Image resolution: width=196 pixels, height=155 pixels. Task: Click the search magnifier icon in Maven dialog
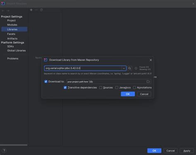point(129,68)
